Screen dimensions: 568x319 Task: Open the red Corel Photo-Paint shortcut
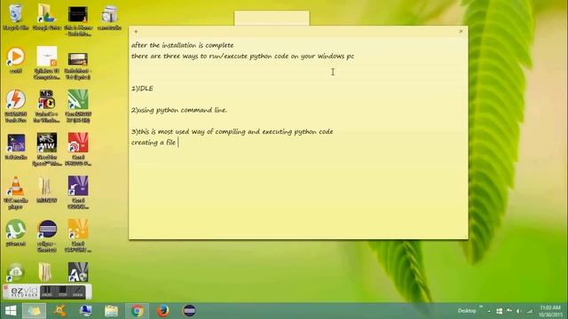point(77,149)
